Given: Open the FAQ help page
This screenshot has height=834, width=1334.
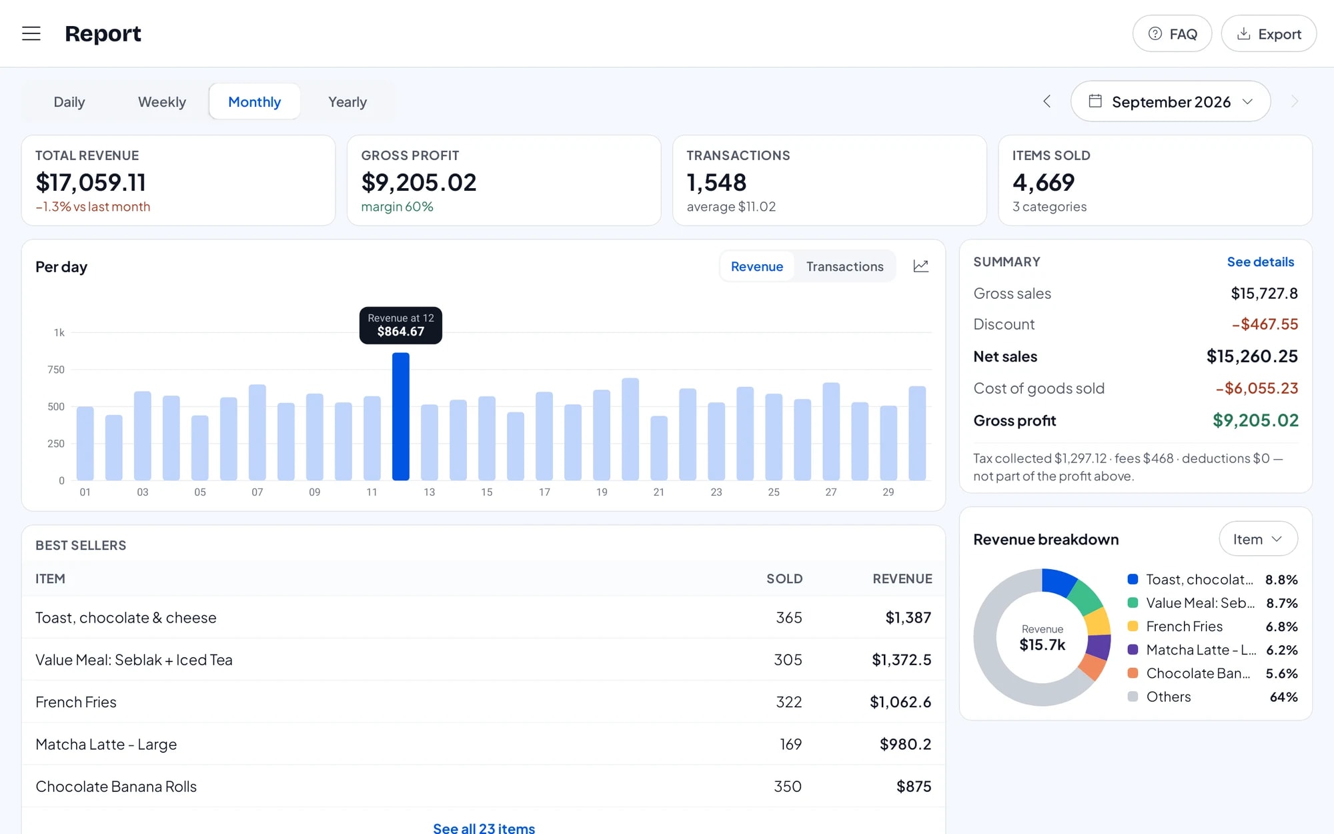Looking at the screenshot, I should point(1172,33).
